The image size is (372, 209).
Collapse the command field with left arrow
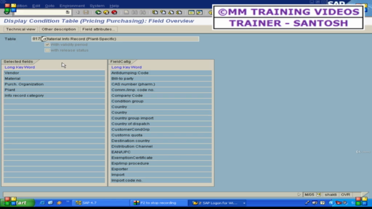(77, 12)
